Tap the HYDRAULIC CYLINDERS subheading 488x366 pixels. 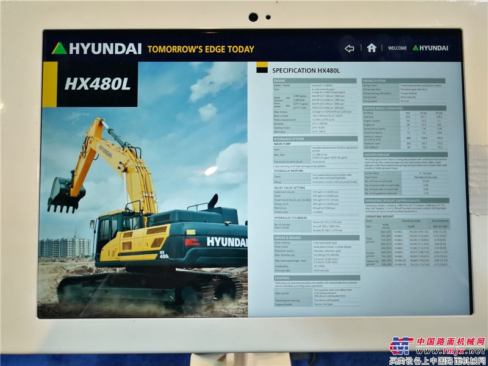(291, 218)
